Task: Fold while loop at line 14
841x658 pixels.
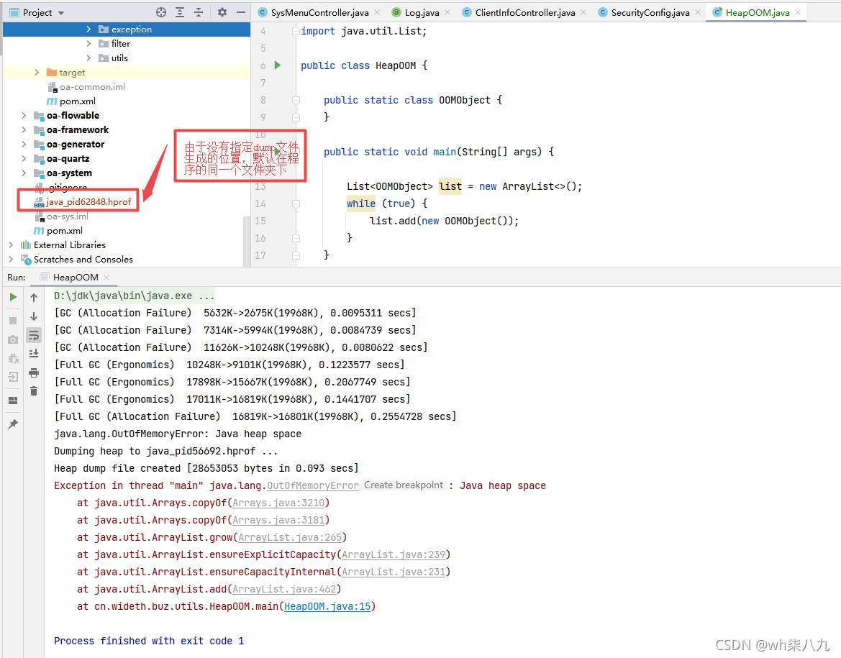Action: coord(296,204)
